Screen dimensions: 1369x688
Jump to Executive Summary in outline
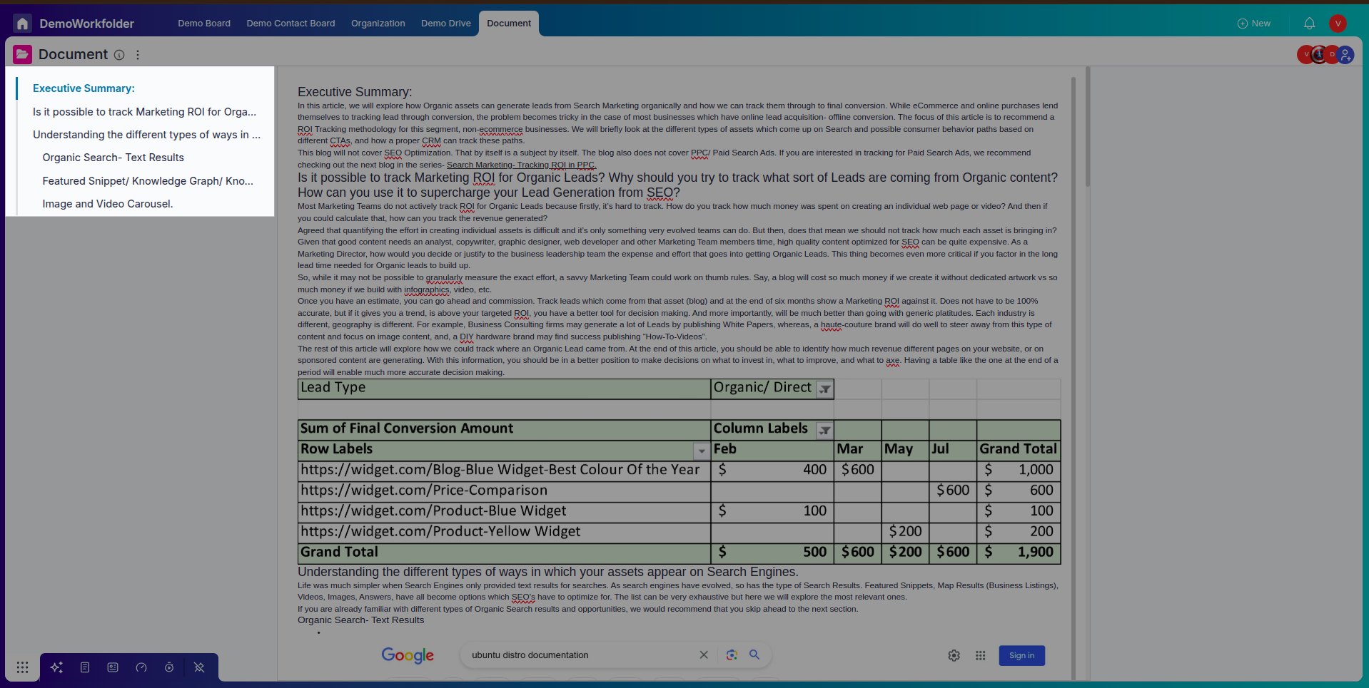(x=84, y=88)
